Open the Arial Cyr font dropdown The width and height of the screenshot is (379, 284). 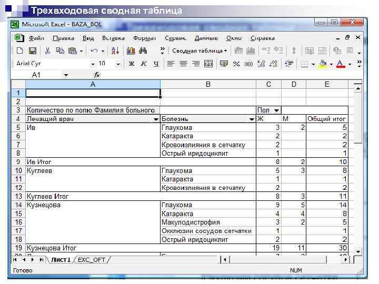tap(93, 64)
